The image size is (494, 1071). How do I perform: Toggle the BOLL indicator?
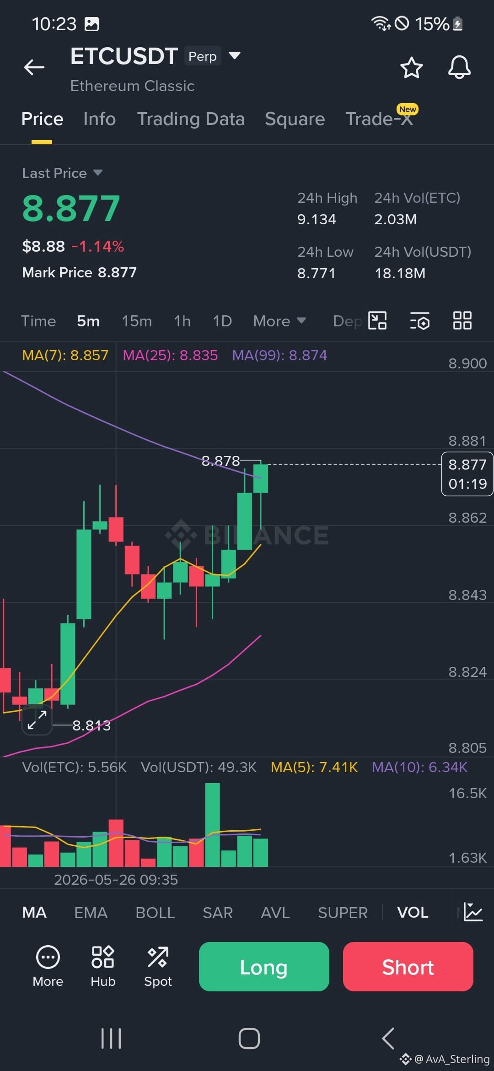pyautogui.click(x=155, y=912)
